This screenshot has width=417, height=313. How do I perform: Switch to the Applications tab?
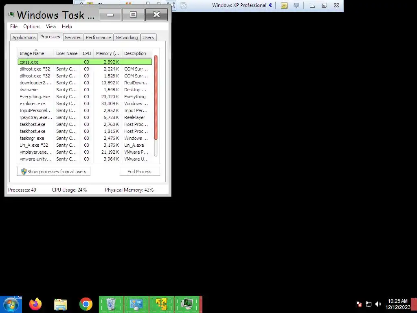tap(24, 37)
